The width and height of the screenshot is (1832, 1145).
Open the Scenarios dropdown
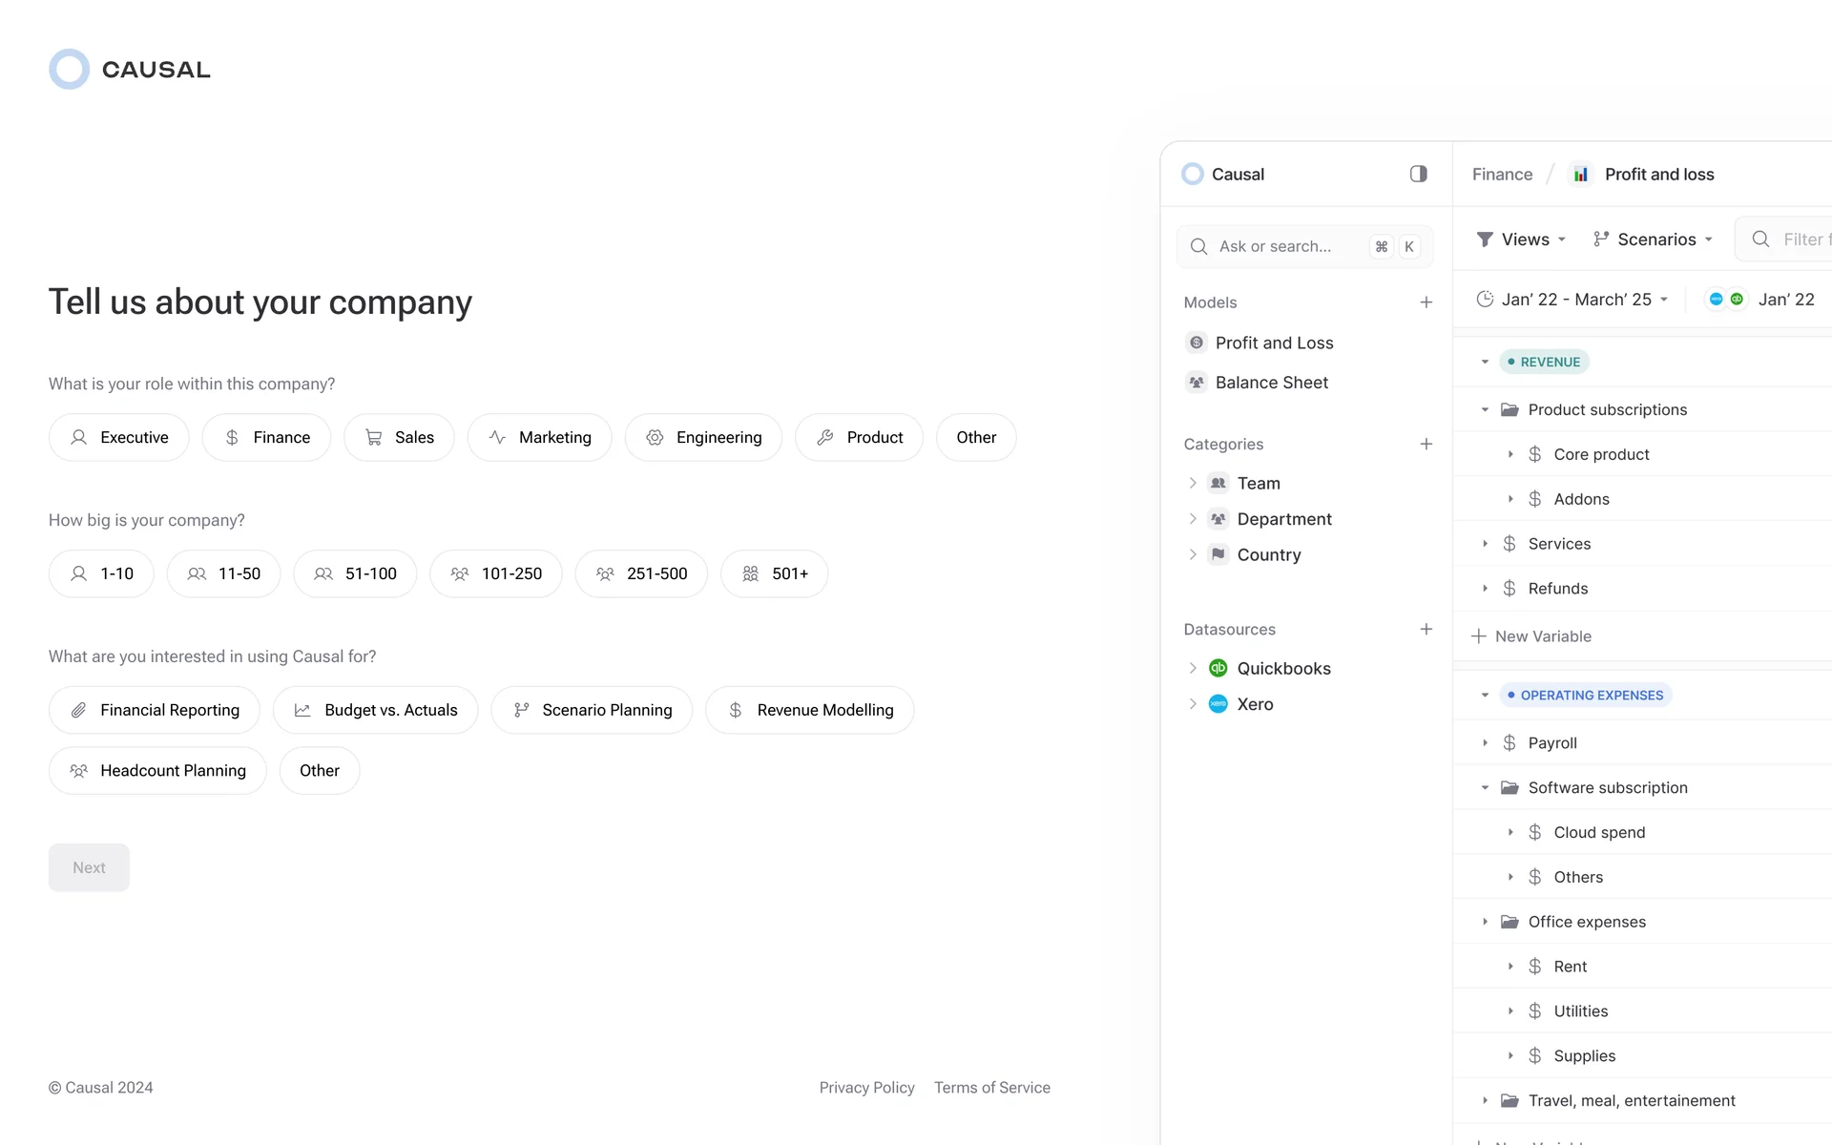point(1653,239)
